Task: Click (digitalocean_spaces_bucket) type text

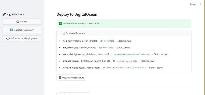Action: click(95, 61)
